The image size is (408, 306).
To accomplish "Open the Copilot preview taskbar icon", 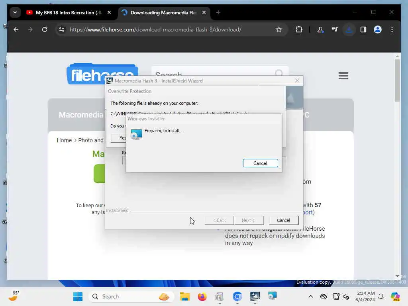I will coord(395,296).
